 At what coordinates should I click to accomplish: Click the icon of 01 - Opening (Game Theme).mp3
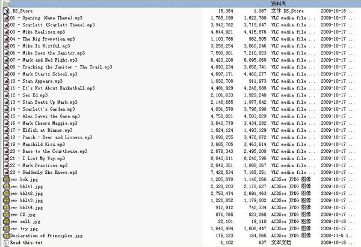(6, 18)
